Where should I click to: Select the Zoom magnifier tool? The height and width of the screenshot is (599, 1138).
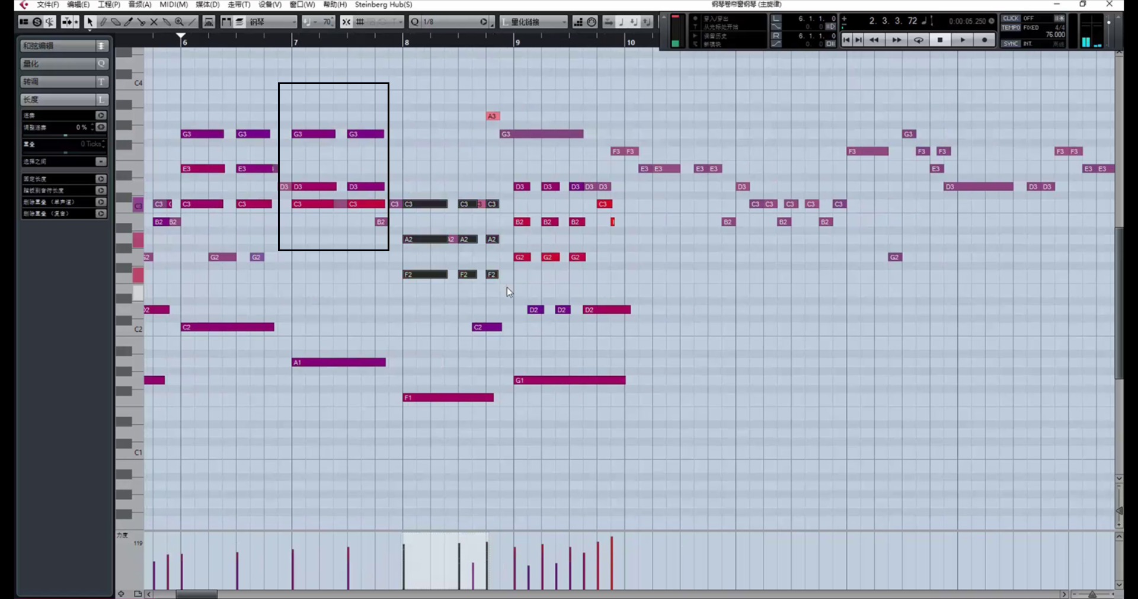[x=179, y=22]
